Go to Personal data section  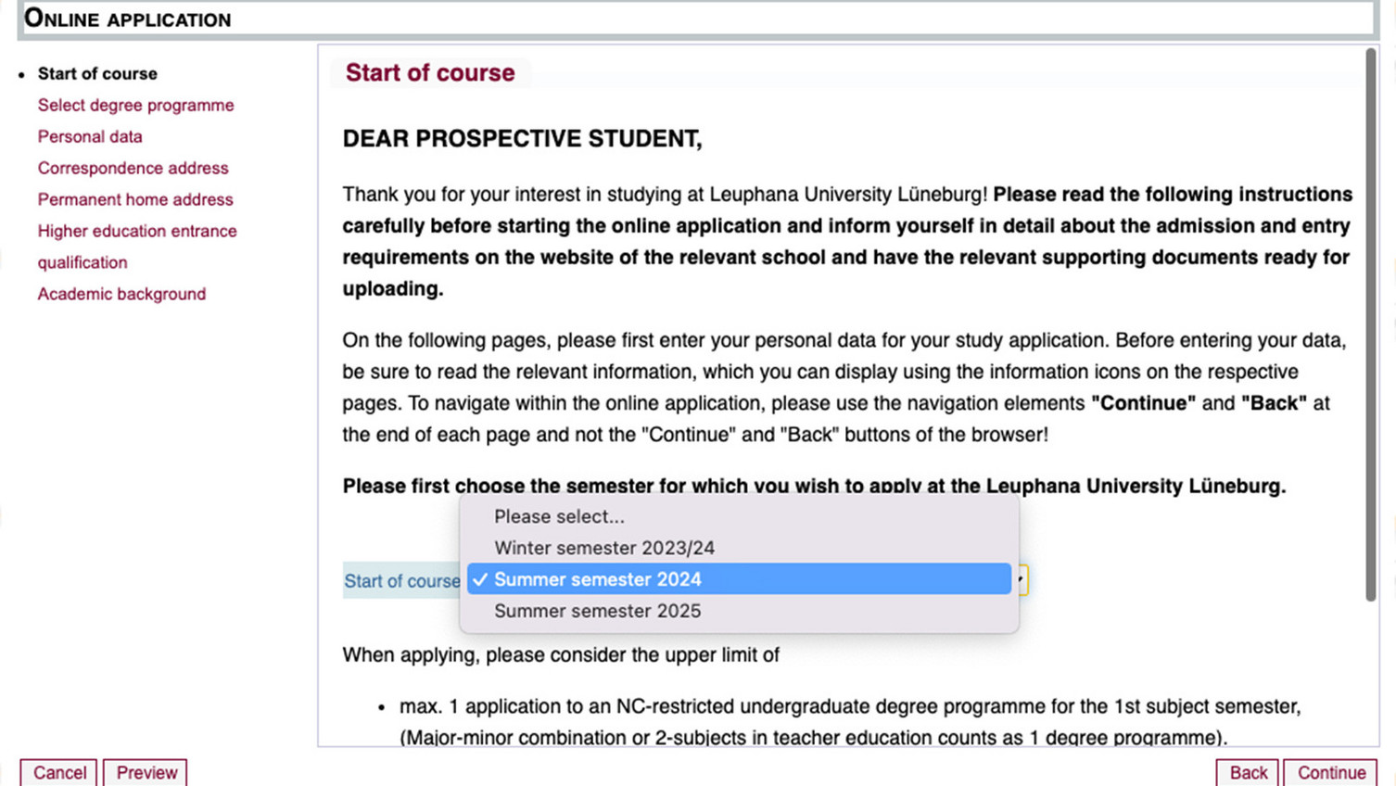90,136
